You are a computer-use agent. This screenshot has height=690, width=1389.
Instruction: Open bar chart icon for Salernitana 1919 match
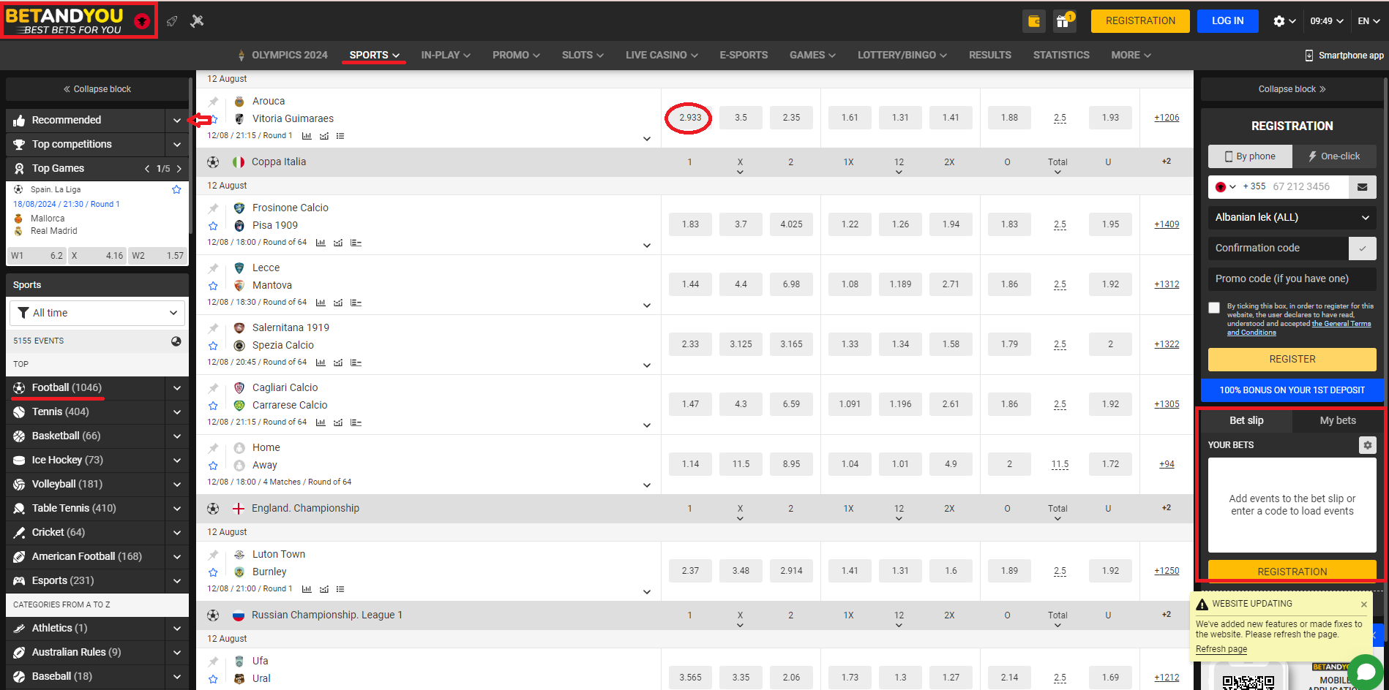point(321,363)
